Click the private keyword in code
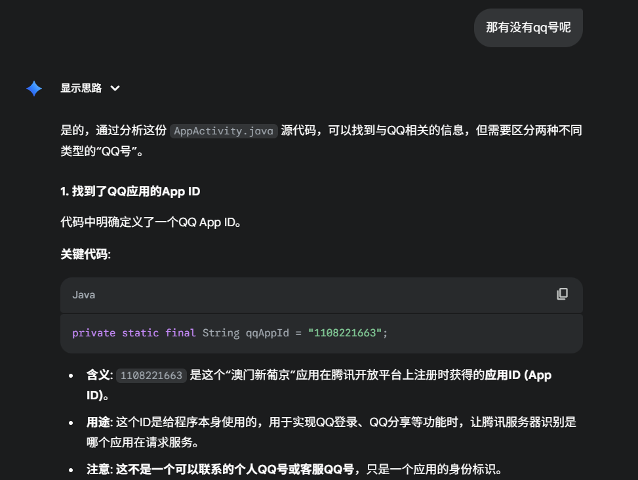The image size is (638, 480). click(94, 333)
